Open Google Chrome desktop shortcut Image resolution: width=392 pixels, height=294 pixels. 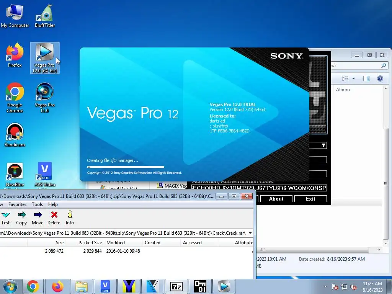pos(15,98)
